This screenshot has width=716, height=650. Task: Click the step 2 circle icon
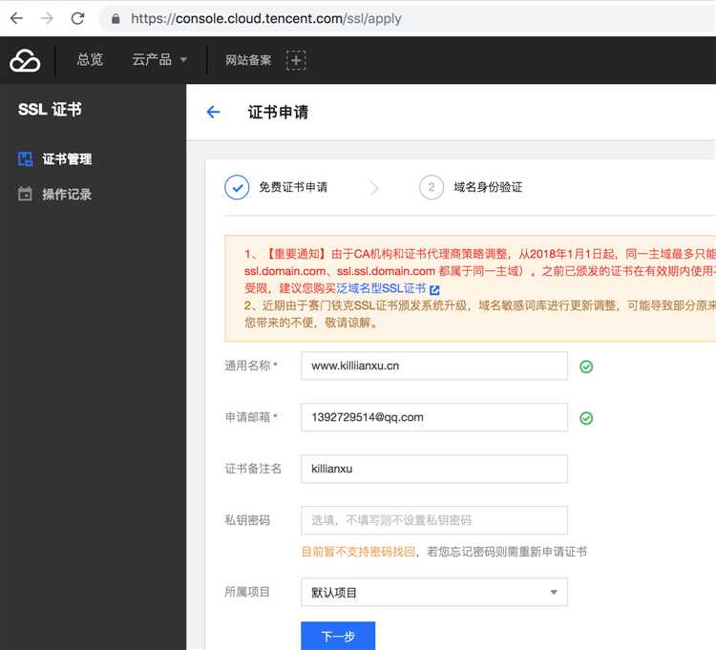(432, 187)
